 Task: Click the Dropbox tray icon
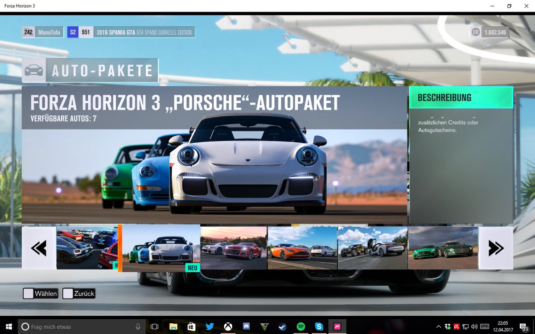pos(447,327)
